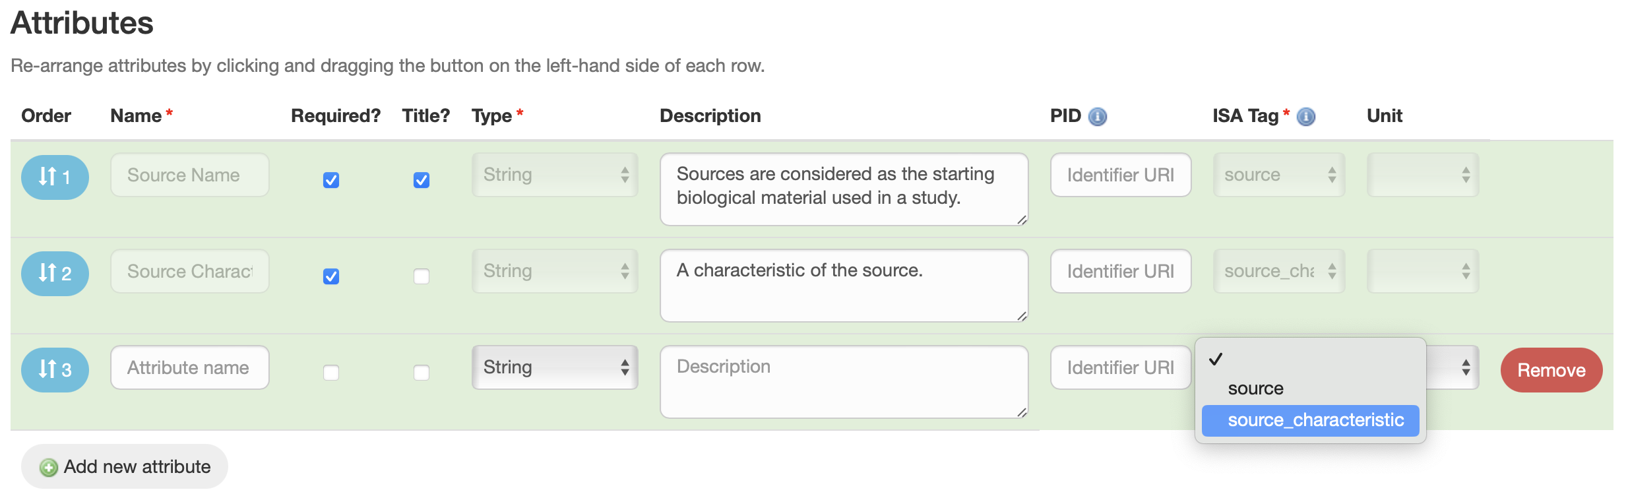Viewport: 1628px width, 500px height.
Task: Click the Attribute name input in row 3
Action: pos(189,367)
